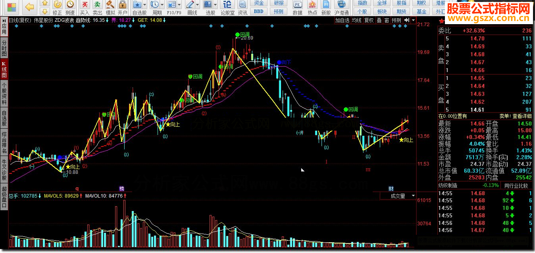
Task: Select the 画线 drawing pencil icon
Action: point(191,5)
